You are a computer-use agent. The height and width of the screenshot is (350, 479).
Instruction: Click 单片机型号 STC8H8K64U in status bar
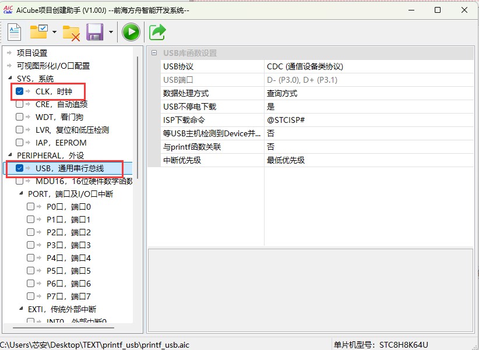point(381,345)
